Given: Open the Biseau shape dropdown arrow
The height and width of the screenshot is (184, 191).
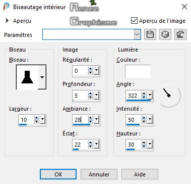Looking at the screenshot, I should click(42, 77).
